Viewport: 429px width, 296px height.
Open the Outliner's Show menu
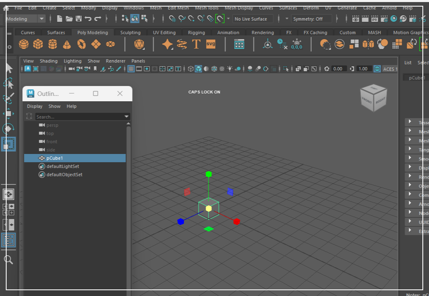pyautogui.click(x=54, y=106)
